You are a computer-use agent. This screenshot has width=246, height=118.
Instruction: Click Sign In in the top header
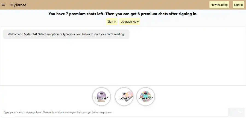tap(238, 5)
